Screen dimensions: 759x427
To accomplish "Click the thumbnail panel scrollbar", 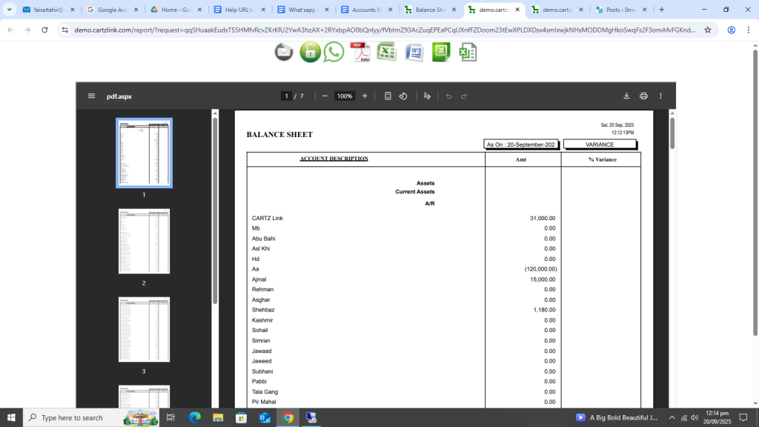I will coord(215,210).
